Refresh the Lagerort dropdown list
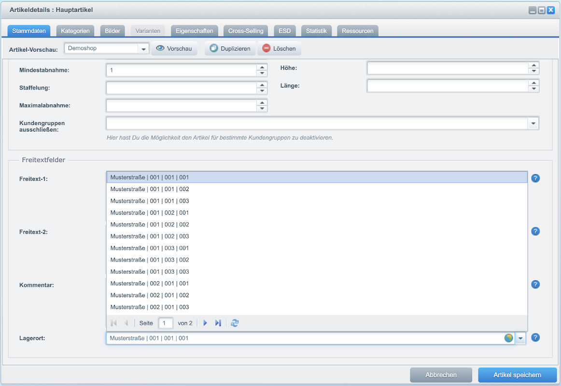 tap(235, 323)
